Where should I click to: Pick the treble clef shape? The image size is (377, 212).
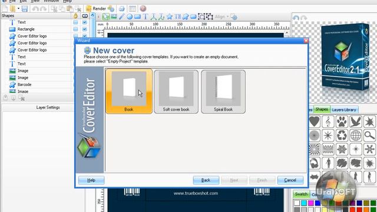tap(328, 122)
